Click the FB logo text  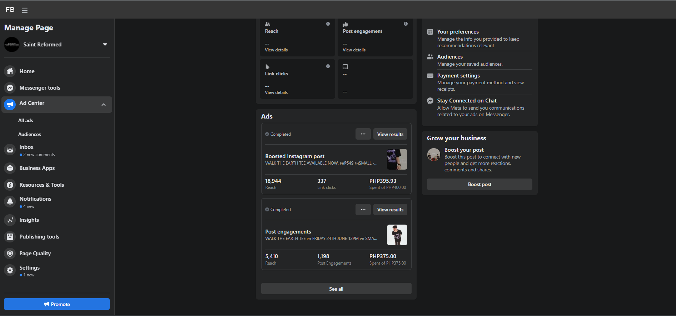point(10,10)
